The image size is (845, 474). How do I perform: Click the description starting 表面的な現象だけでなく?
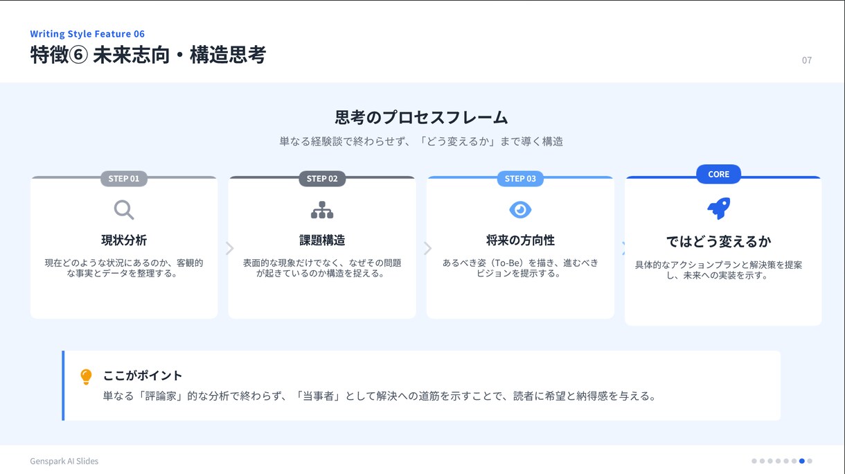[322, 268]
